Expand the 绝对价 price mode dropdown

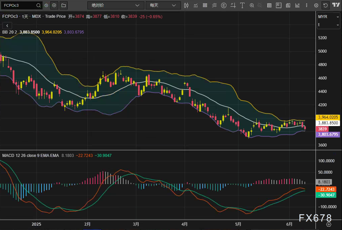[x=115, y=5]
